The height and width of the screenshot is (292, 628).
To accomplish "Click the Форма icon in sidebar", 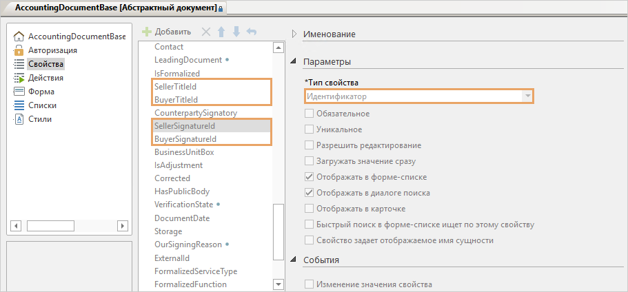I will click(x=19, y=92).
